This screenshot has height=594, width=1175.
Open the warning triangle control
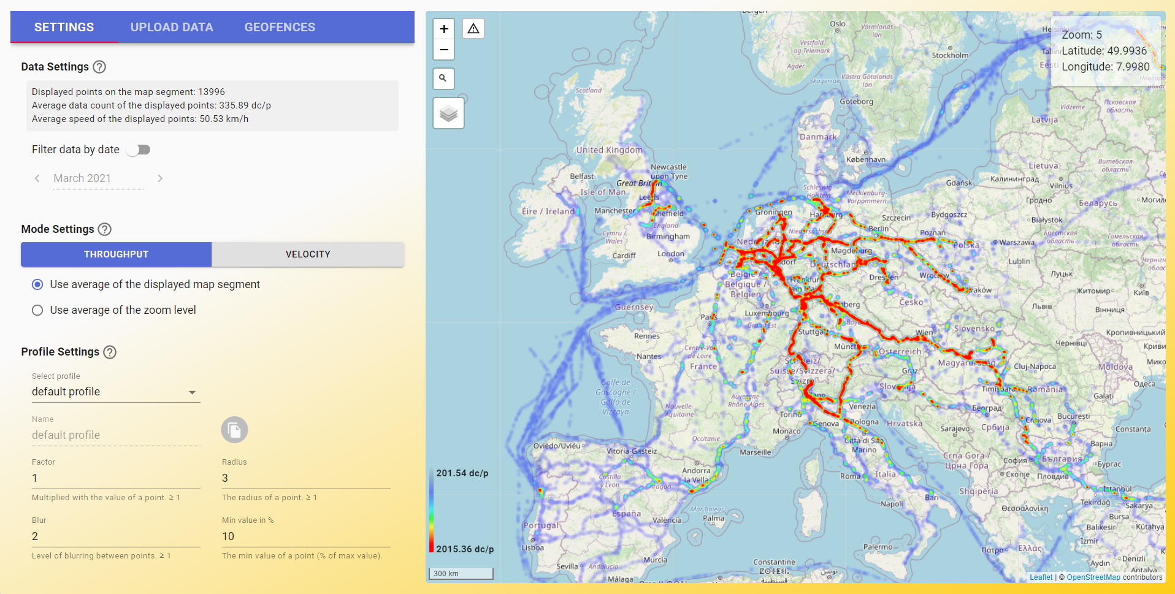pos(473,29)
